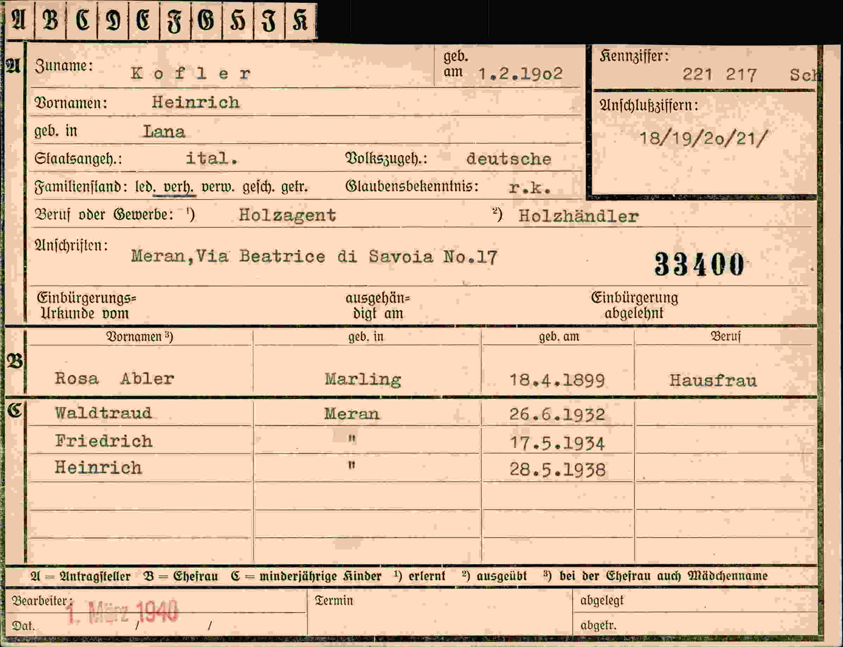Click the 'Vornamen 3)' column header
843x647 pixels.
(140, 337)
